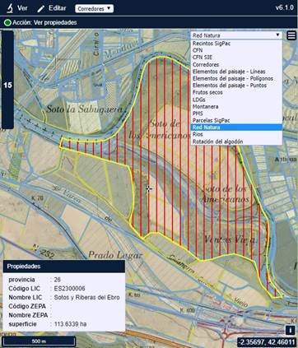
Task: Click the microscope Ver icon
Action: coord(10,8)
